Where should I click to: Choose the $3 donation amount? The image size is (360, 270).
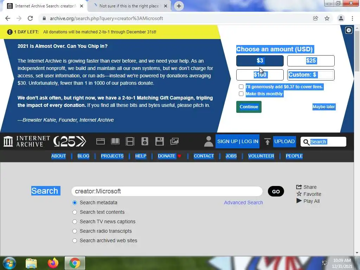click(260, 61)
